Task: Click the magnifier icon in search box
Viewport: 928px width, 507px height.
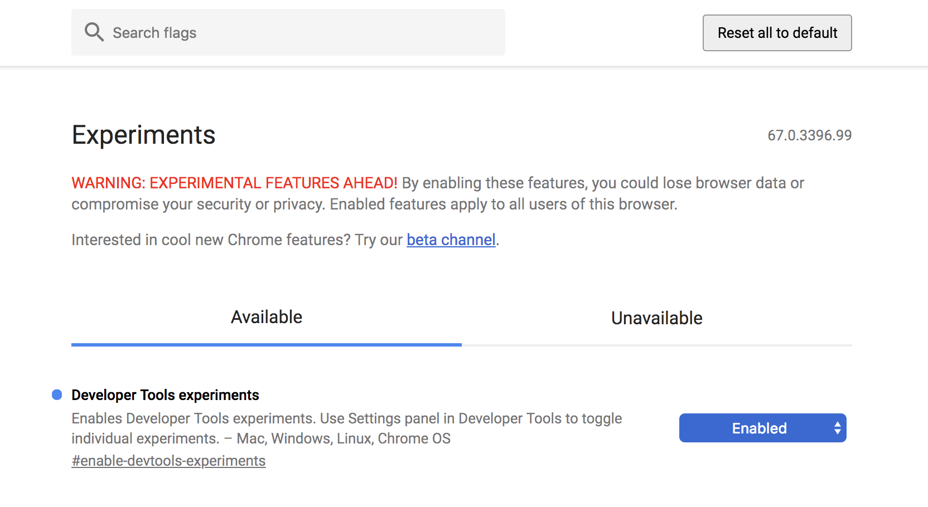Action: [x=94, y=32]
